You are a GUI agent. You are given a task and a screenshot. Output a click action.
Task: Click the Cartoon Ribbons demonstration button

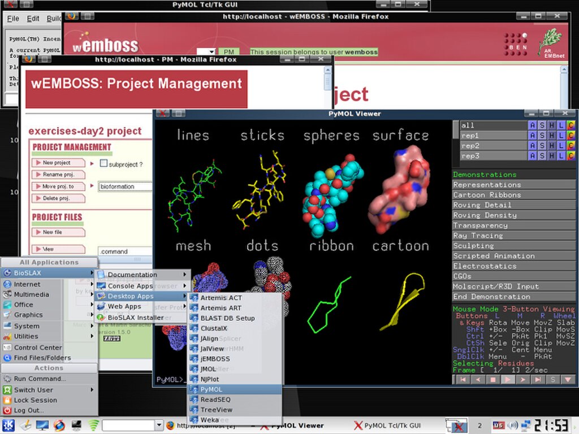[513, 195]
